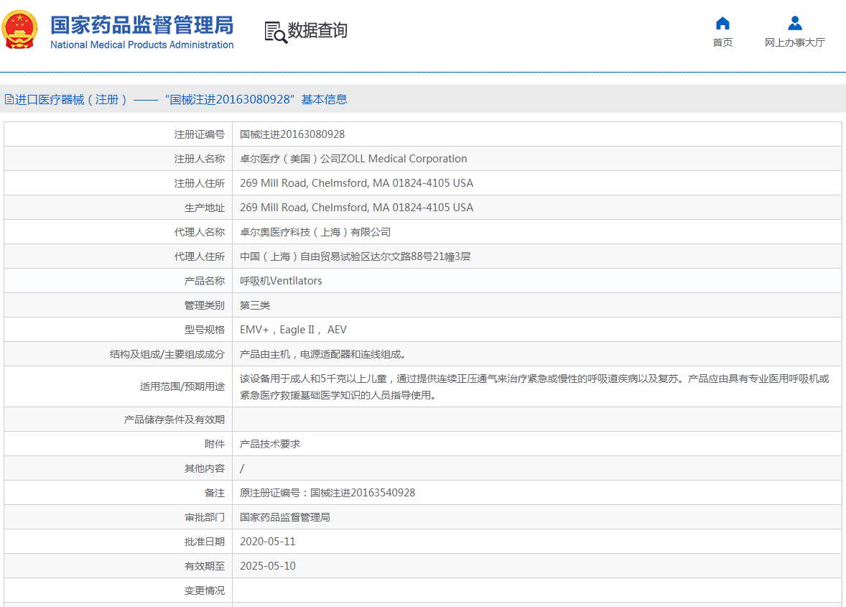Viewport: 846px width, 607px height.
Task: Select the registration number value 国械注进20163080928
Action: point(292,134)
